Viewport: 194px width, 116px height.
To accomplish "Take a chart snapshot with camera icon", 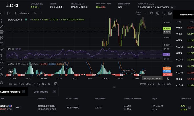I will 170,13.
